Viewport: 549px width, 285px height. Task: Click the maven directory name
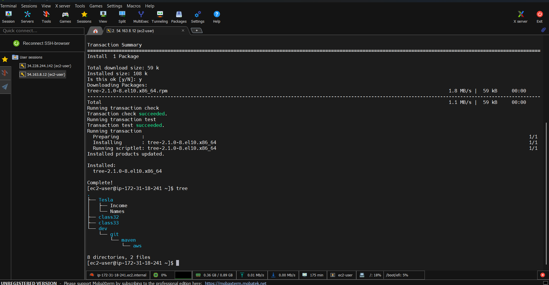pos(129,240)
